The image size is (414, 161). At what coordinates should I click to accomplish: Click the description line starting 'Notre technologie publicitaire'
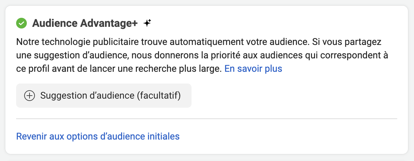200,43
